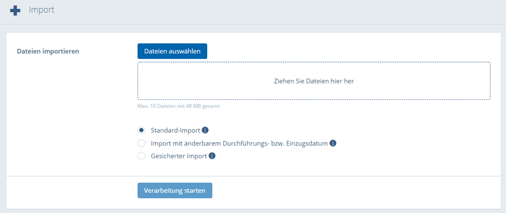Image resolution: width=506 pixels, height=213 pixels.
Task: Show info for Standard-Import option
Action: 205,130
